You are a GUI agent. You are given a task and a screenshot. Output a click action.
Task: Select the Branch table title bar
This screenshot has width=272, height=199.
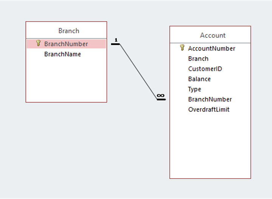pyautogui.click(x=68, y=31)
